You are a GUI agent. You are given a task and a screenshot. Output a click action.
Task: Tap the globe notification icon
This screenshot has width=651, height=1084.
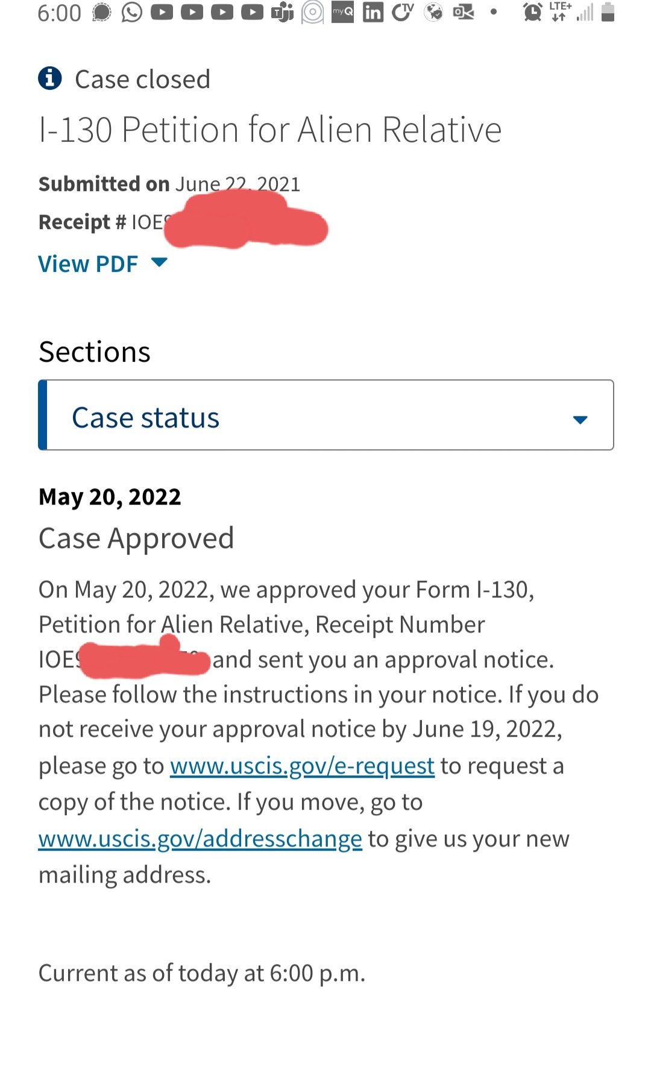[433, 12]
